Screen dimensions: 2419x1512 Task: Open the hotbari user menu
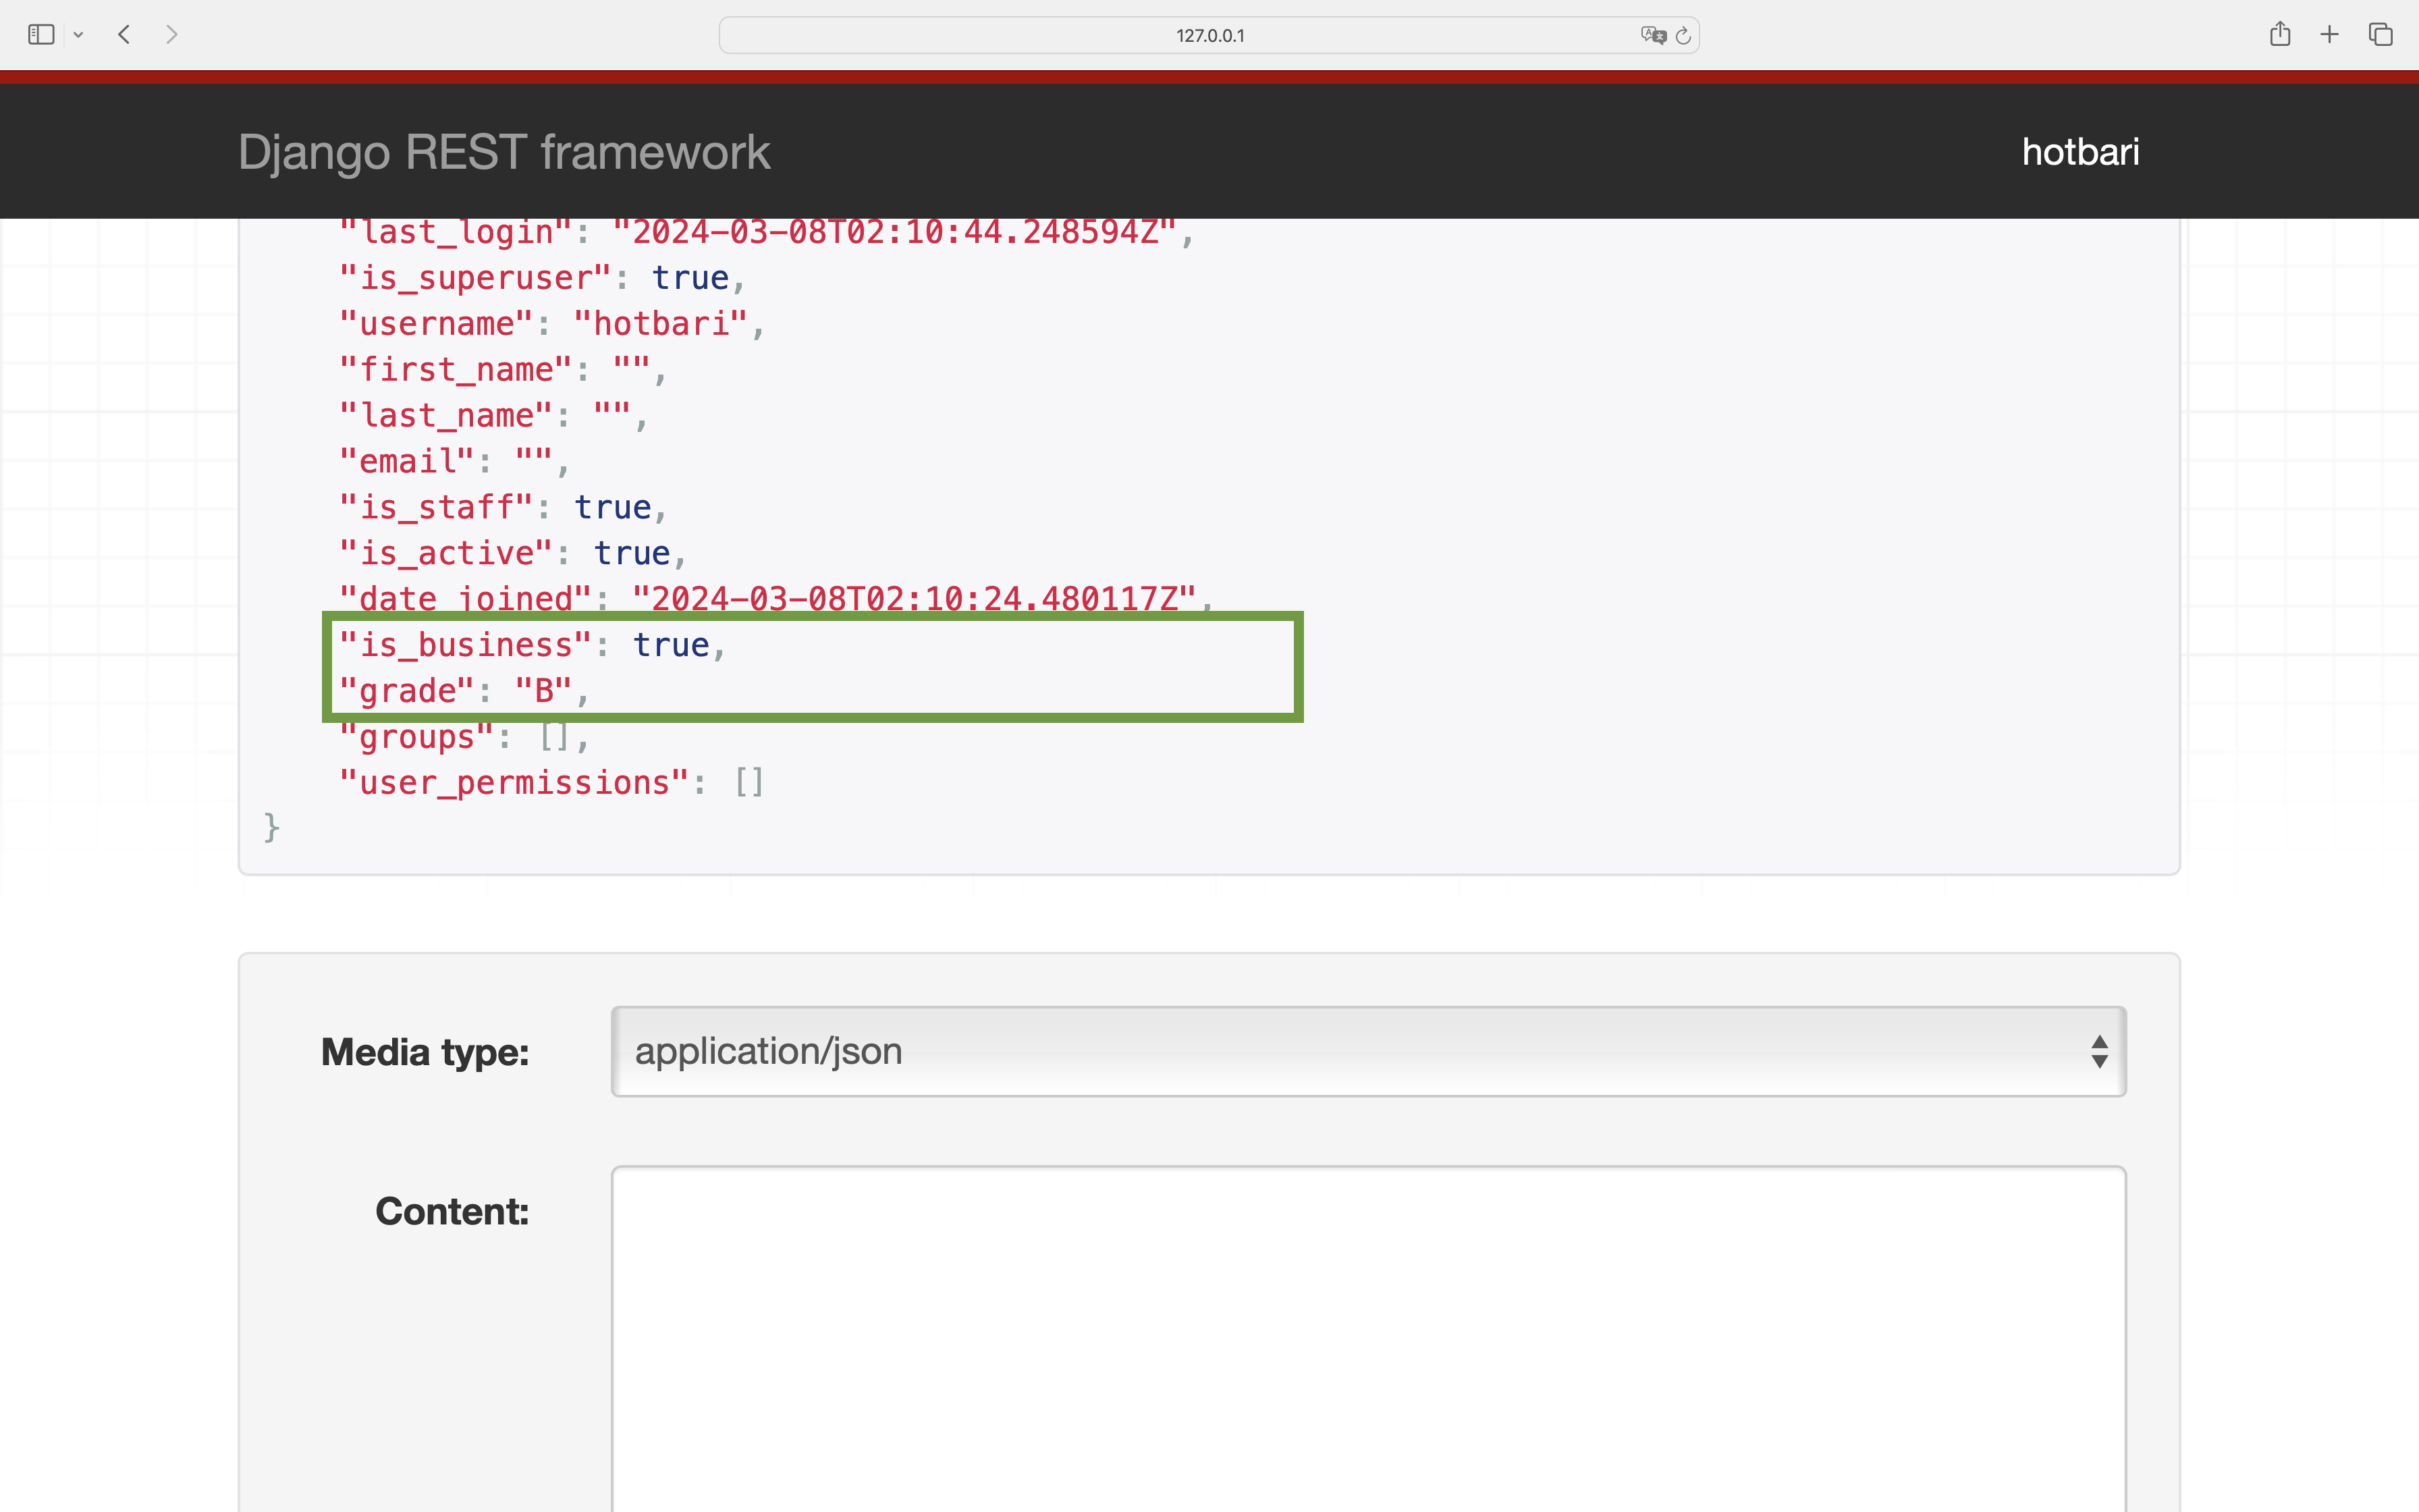[x=2080, y=152]
